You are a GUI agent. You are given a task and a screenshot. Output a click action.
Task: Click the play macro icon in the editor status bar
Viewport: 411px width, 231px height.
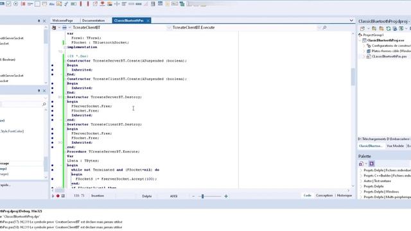coord(53,196)
